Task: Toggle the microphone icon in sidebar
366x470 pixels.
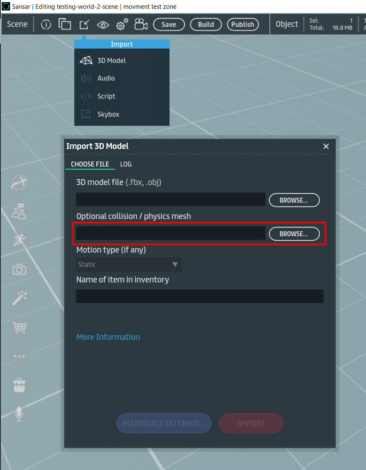Action: (19, 414)
